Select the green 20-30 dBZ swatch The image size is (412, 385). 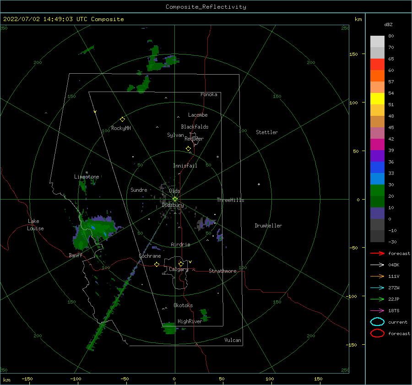[x=377, y=190]
